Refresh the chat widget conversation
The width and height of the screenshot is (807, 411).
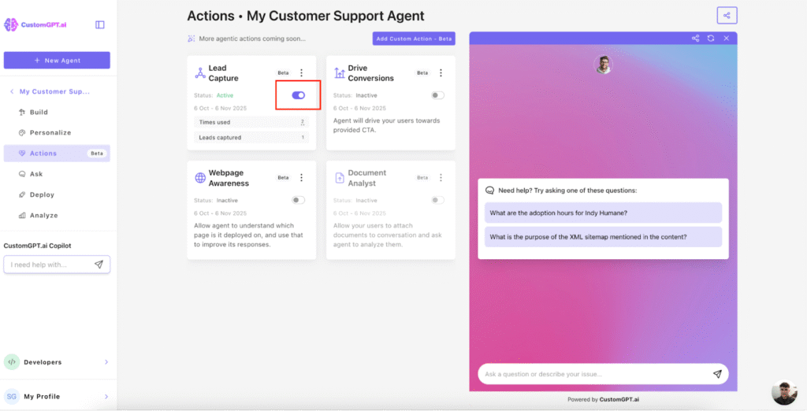[711, 38]
